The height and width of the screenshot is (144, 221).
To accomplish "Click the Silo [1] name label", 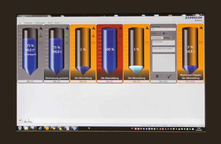I will (x=30, y=81).
